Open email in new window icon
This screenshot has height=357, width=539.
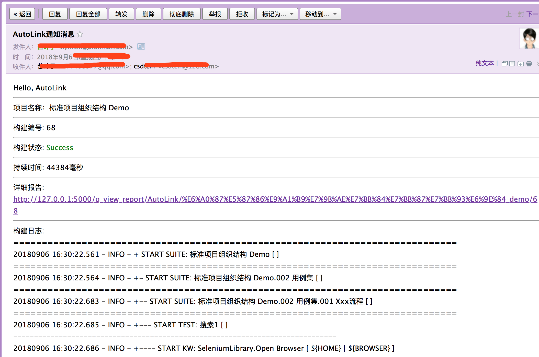point(504,64)
